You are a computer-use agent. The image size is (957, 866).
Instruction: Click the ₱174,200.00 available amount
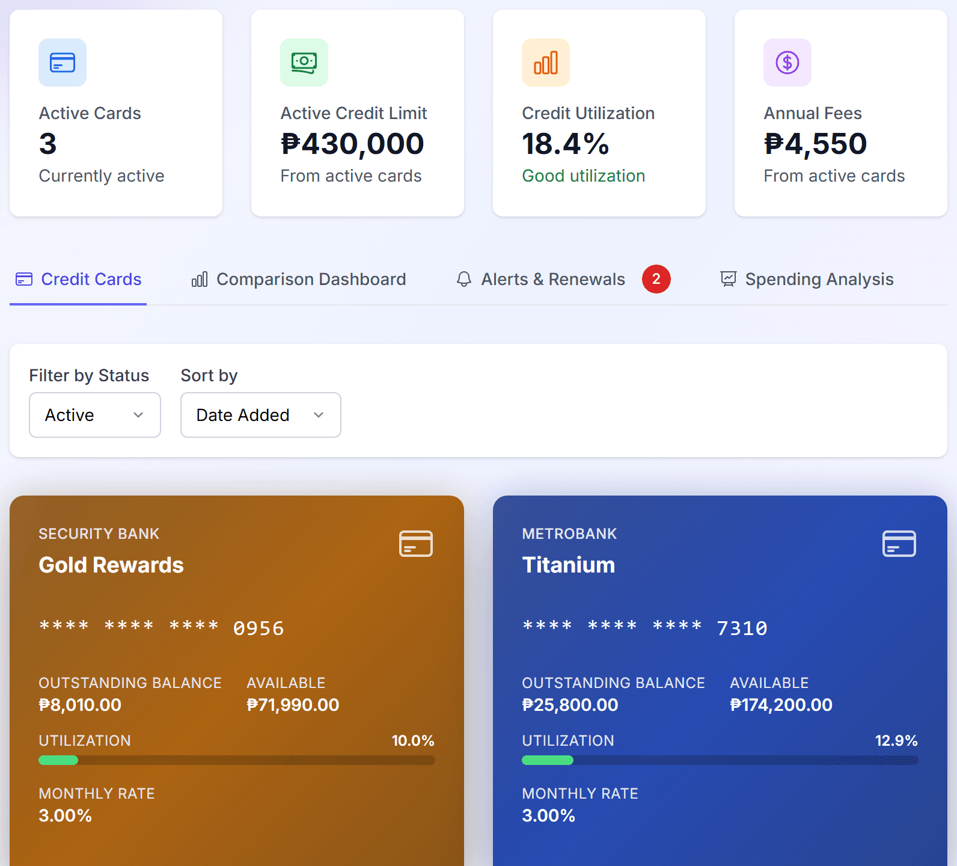coord(781,705)
